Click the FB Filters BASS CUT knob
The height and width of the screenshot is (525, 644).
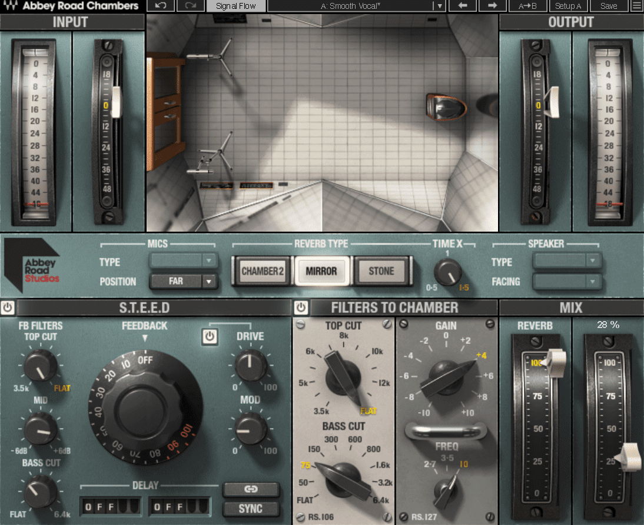tap(40, 491)
